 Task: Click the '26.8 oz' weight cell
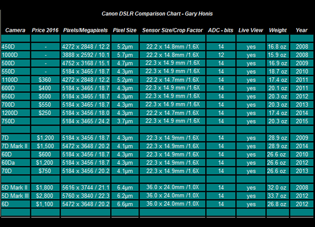pyautogui.click(x=278, y=204)
